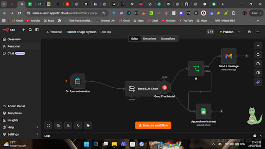Select the Append row in sheet node
The height and width of the screenshot is (149, 265).
pos(203,111)
